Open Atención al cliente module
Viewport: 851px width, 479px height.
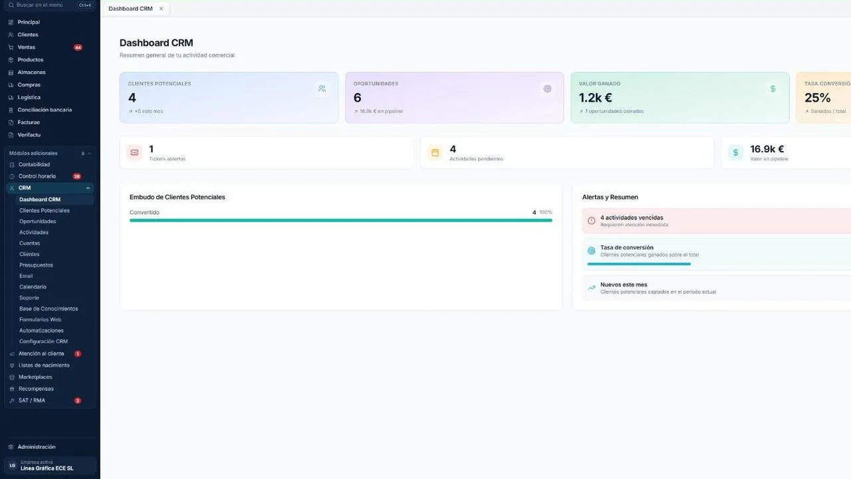coord(41,354)
